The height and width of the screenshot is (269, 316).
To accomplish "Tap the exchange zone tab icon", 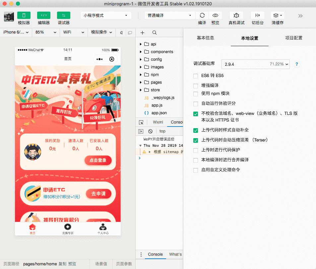I will 68,227.
